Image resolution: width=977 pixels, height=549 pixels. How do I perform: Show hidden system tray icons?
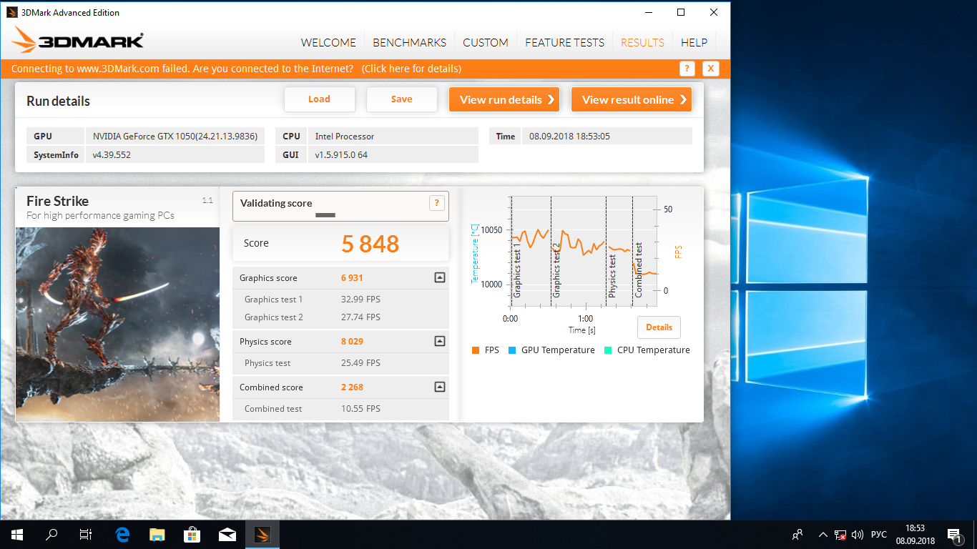tap(823, 534)
